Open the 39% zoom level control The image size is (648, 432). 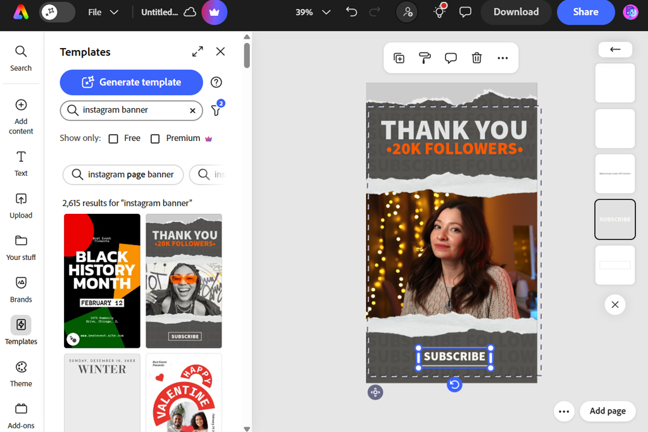point(304,13)
